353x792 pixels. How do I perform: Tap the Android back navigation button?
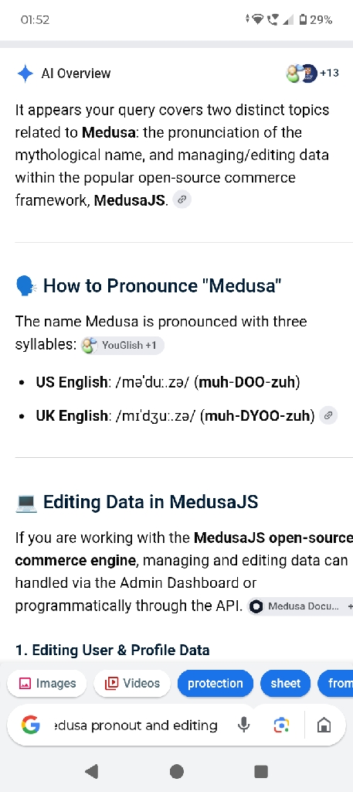[91, 771]
